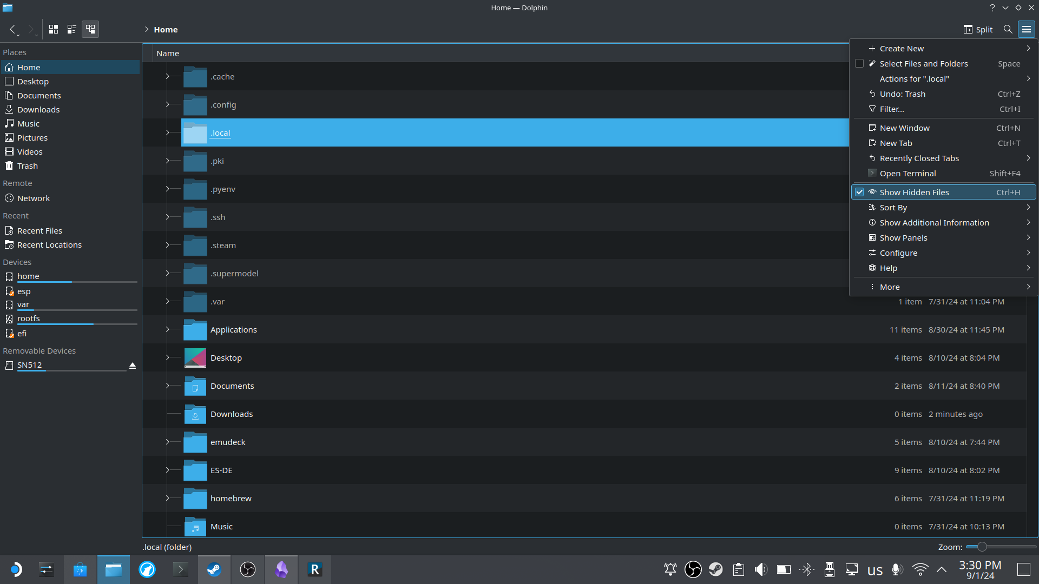The height and width of the screenshot is (584, 1039).
Task: Expand the .steam folder tree
Action: 167,245
